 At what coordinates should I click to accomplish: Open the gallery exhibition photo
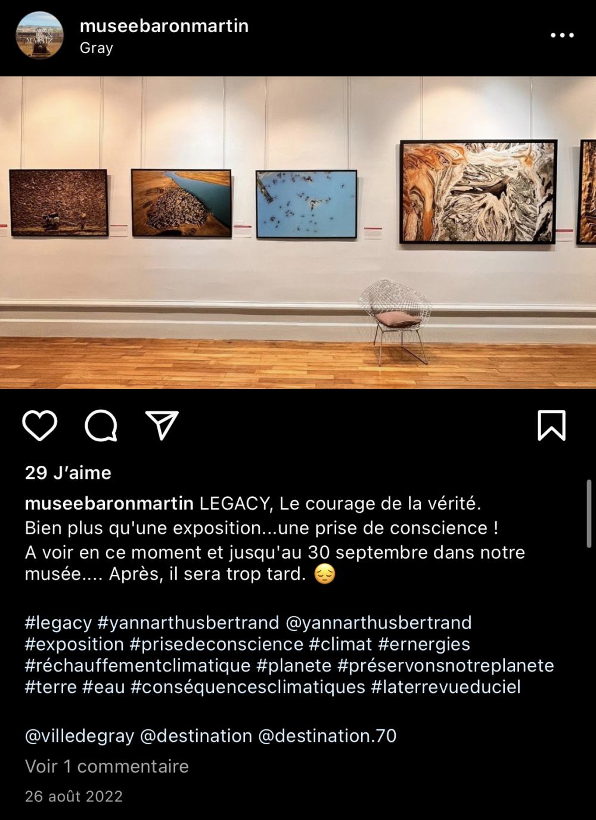pyautogui.click(x=298, y=232)
